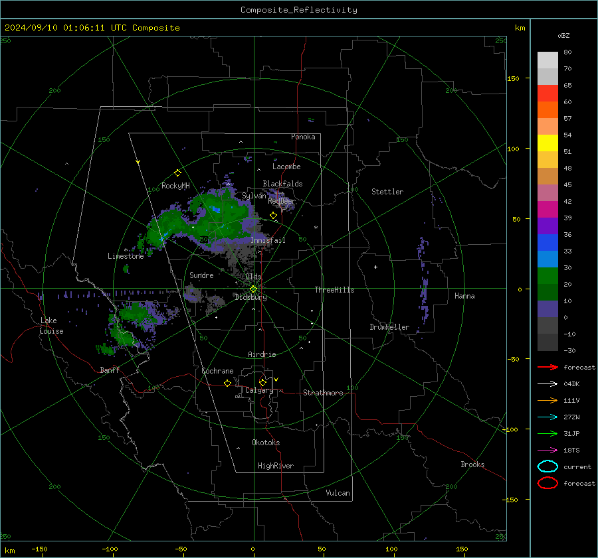Pick the light gray 70-80 dBZ band

(548, 60)
